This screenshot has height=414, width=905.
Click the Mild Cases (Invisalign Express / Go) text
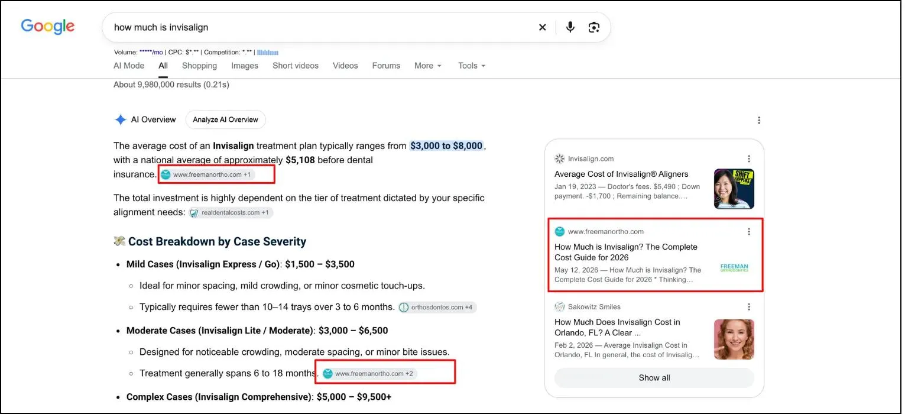[x=202, y=264]
